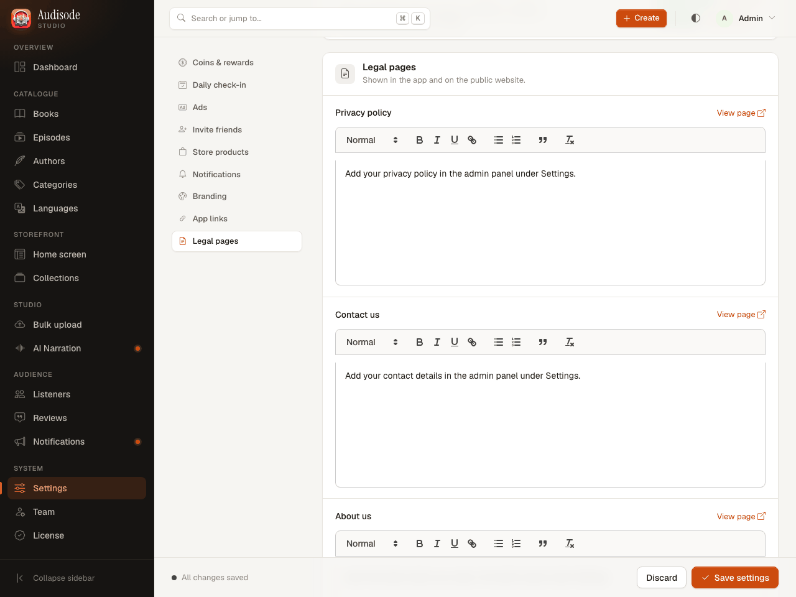Click the Discard button

[x=662, y=578]
